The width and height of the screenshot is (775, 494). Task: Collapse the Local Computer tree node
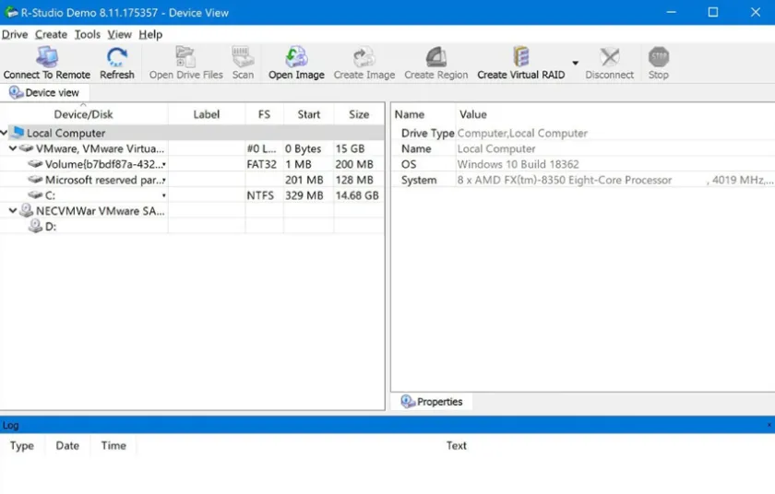(x=5, y=133)
